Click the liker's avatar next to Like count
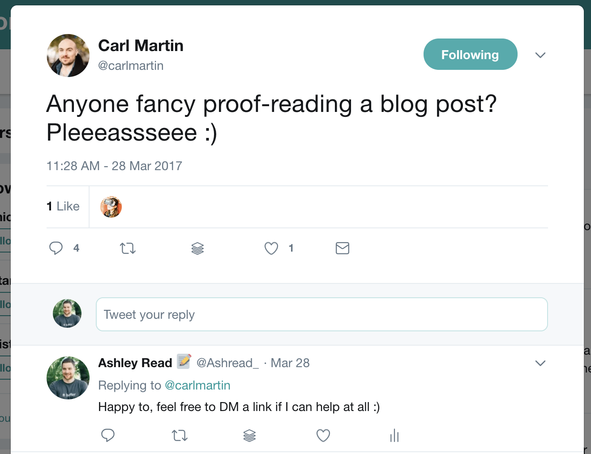The width and height of the screenshot is (591, 454). pyautogui.click(x=111, y=207)
